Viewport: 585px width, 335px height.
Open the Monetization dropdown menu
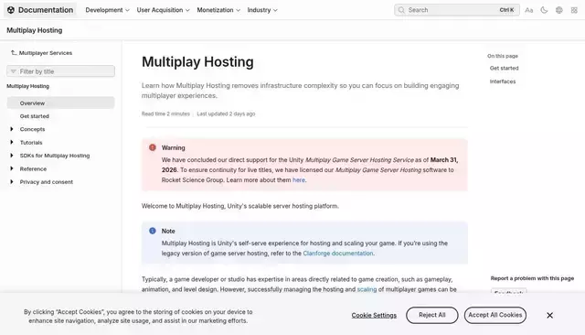218,10
